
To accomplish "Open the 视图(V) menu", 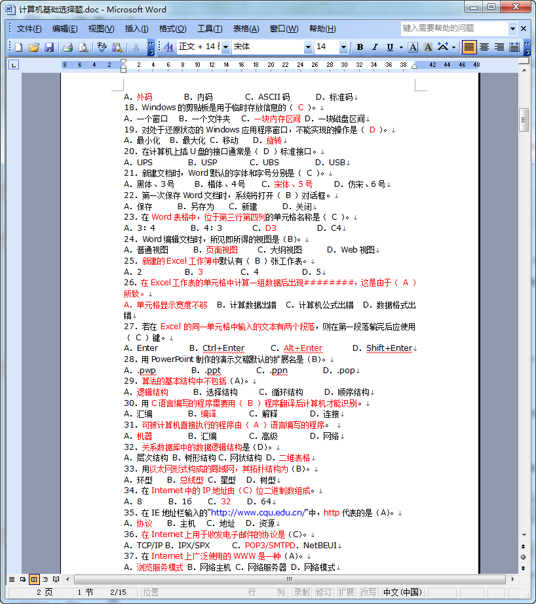I will [101, 29].
